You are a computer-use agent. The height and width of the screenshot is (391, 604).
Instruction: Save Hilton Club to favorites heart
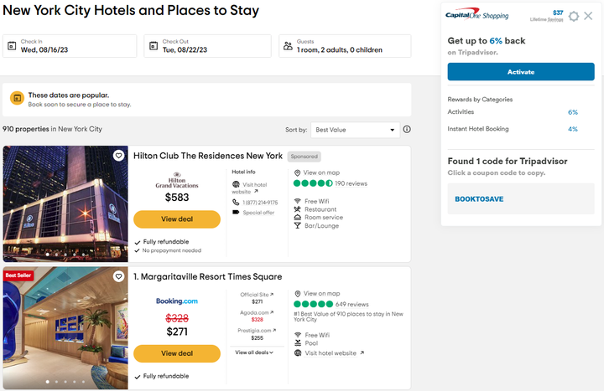[118, 156]
